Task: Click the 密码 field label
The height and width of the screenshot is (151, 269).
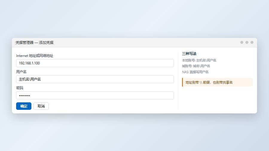Action: [x=19, y=88]
